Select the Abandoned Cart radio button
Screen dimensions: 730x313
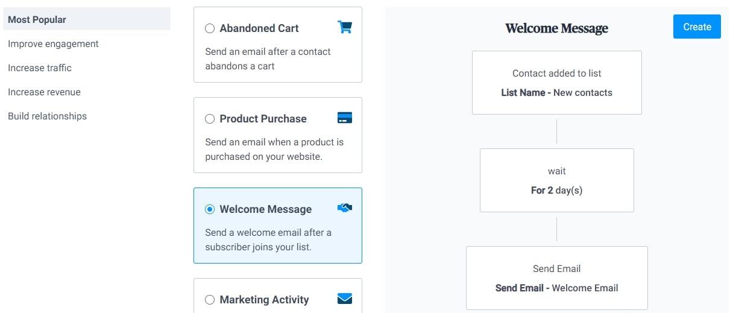210,28
